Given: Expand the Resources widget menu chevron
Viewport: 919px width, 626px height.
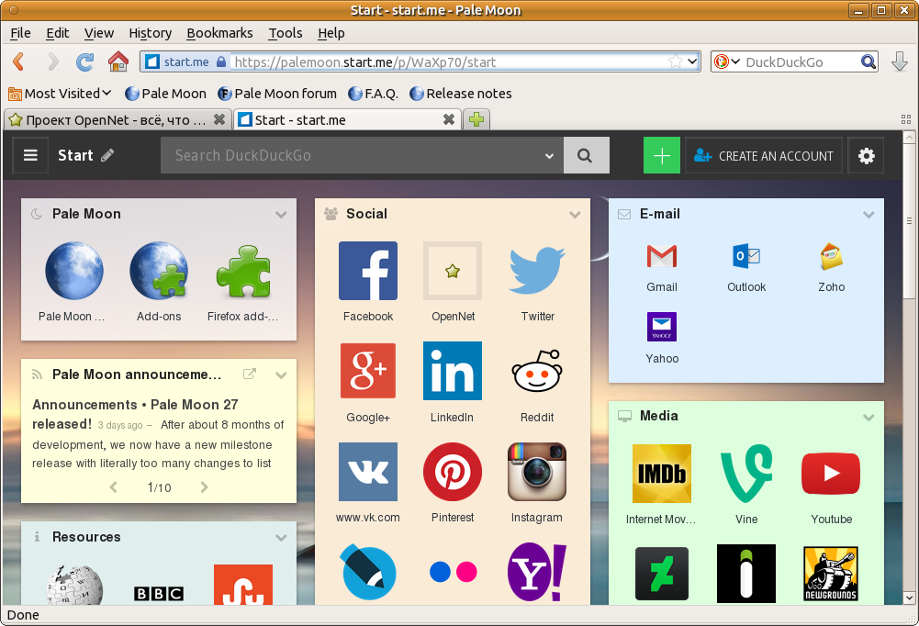Looking at the screenshot, I should (x=281, y=538).
